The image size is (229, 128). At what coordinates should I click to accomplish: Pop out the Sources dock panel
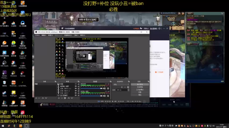pos(78,81)
